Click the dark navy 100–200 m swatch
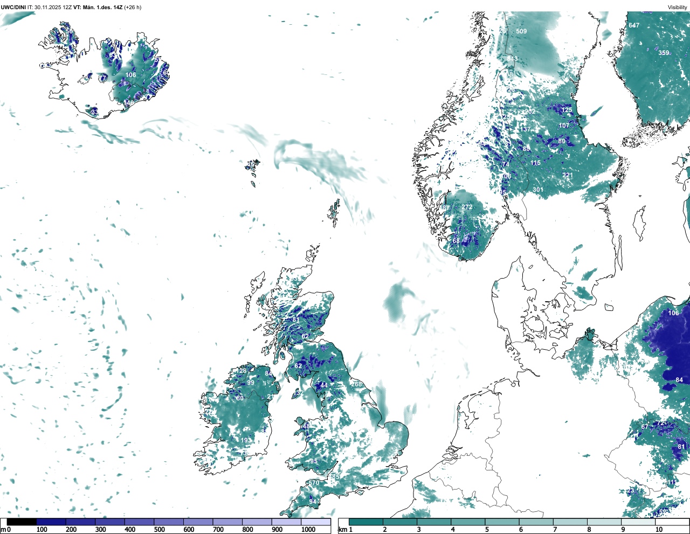The height and width of the screenshot is (534, 690). 51,522
